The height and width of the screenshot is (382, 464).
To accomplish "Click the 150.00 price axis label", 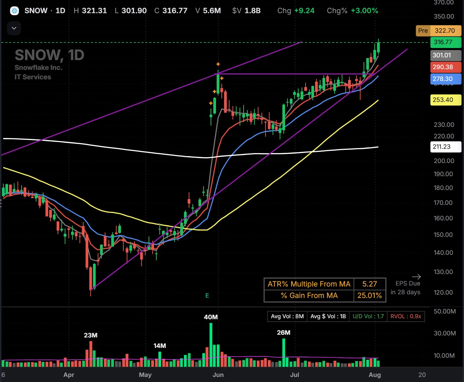I will pyautogui.click(x=444, y=235).
